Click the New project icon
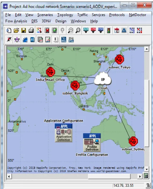The width and height of the screenshot is (153, 189). pyautogui.click(x=9, y=31)
